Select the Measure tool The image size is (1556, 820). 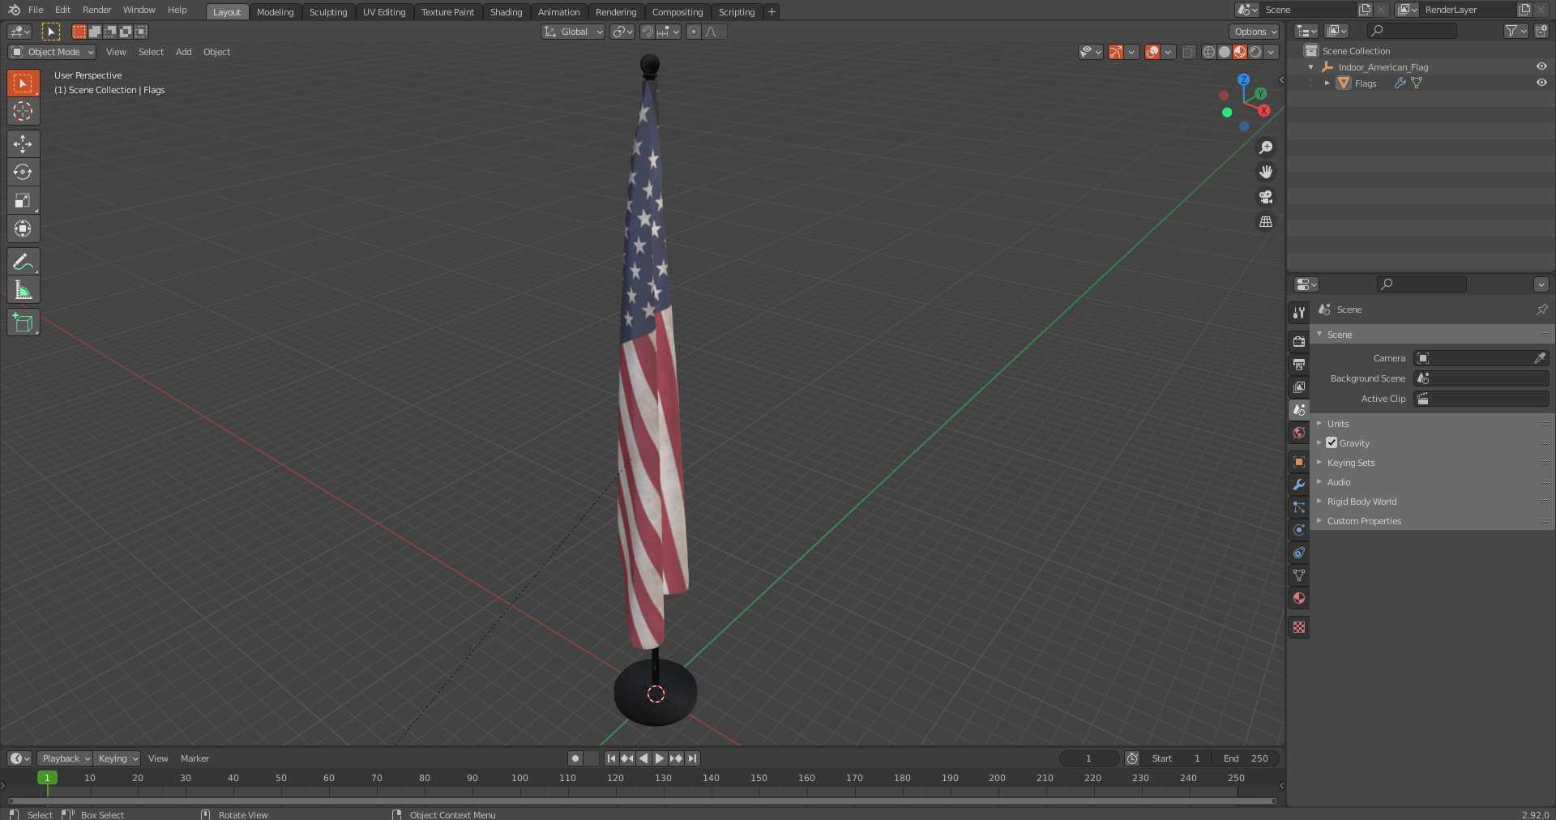tap(23, 290)
